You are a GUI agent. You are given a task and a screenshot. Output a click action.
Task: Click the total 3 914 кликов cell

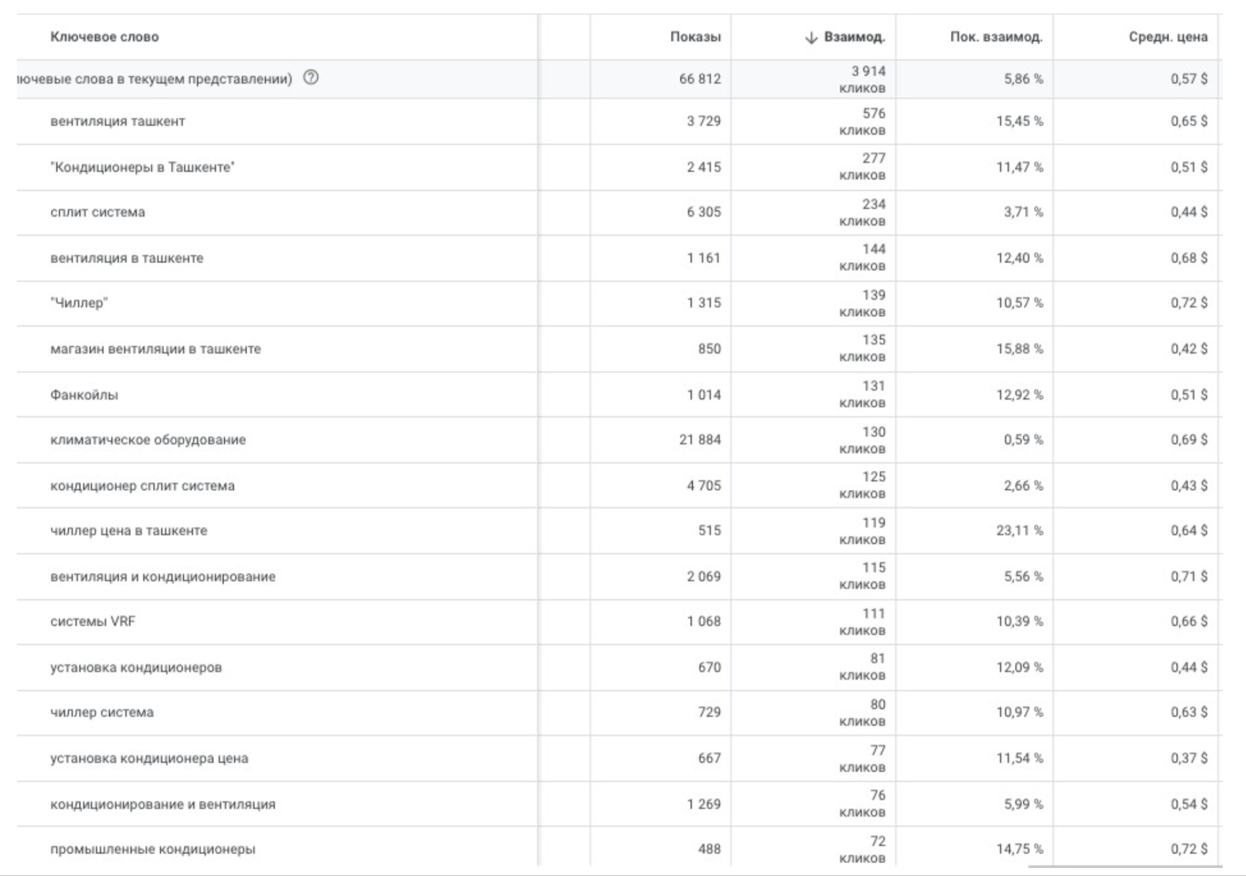point(862,80)
